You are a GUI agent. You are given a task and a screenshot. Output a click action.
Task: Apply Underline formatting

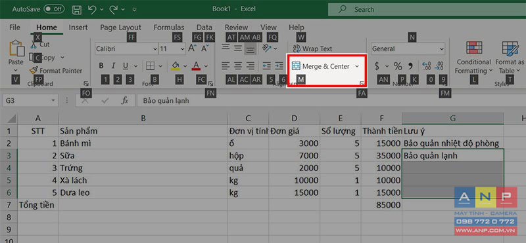pyautogui.click(x=126, y=66)
